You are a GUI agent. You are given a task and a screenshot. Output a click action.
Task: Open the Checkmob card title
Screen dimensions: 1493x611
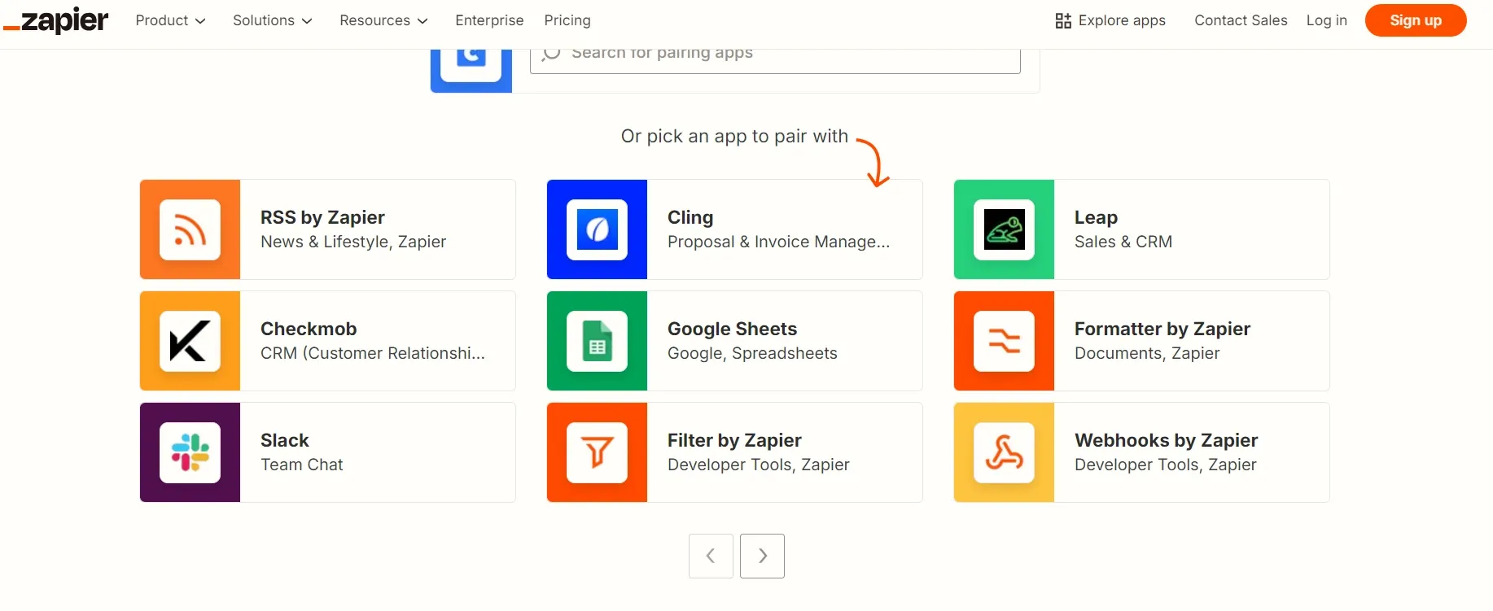pos(309,329)
